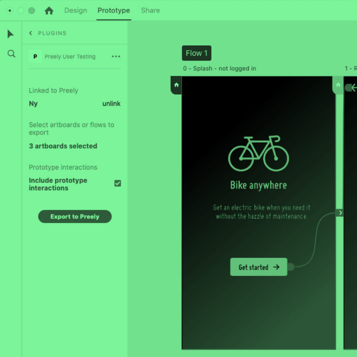Click the Preely plugin P logo
Image resolution: width=357 pixels, height=357 pixels.
click(x=35, y=57)
